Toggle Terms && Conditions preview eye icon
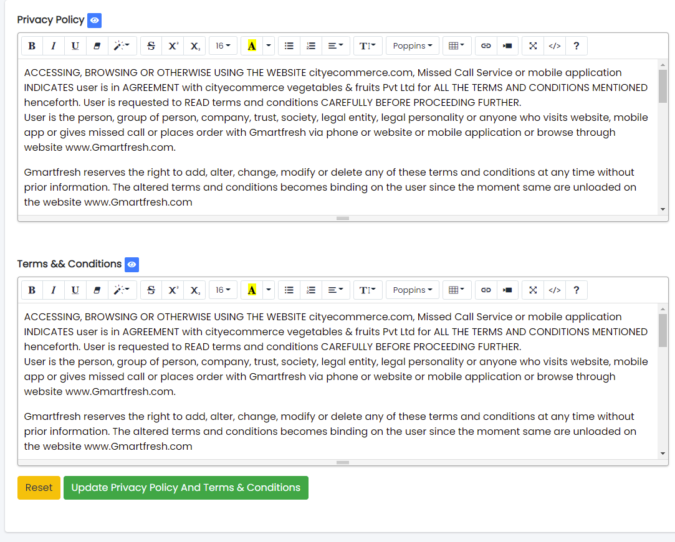 point(132,265)
